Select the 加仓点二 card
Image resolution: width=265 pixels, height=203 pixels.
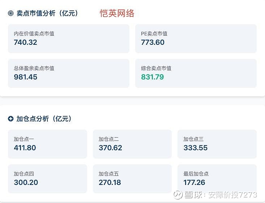click(x=132, y=144)
